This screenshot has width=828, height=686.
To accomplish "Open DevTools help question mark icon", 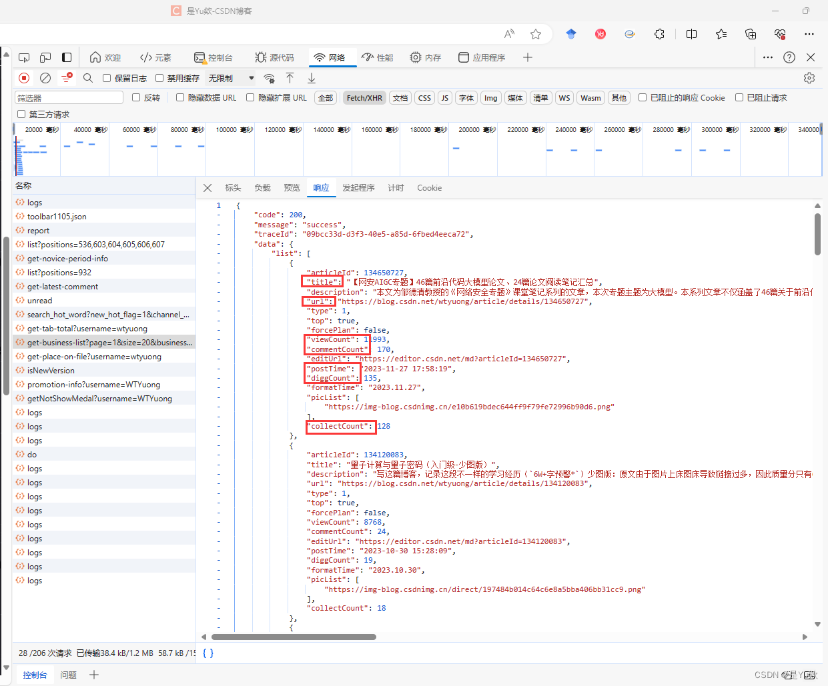I will [x=789, y=57].
